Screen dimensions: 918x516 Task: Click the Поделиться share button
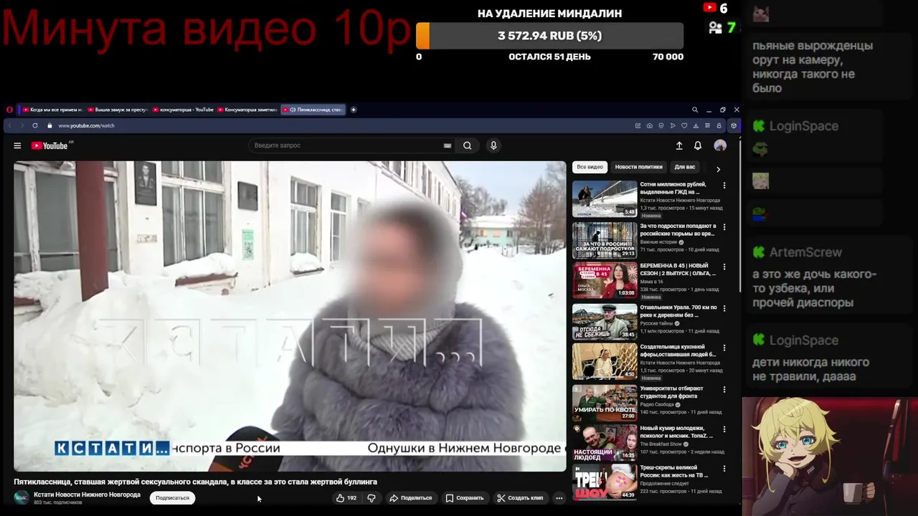coord(411,498)
